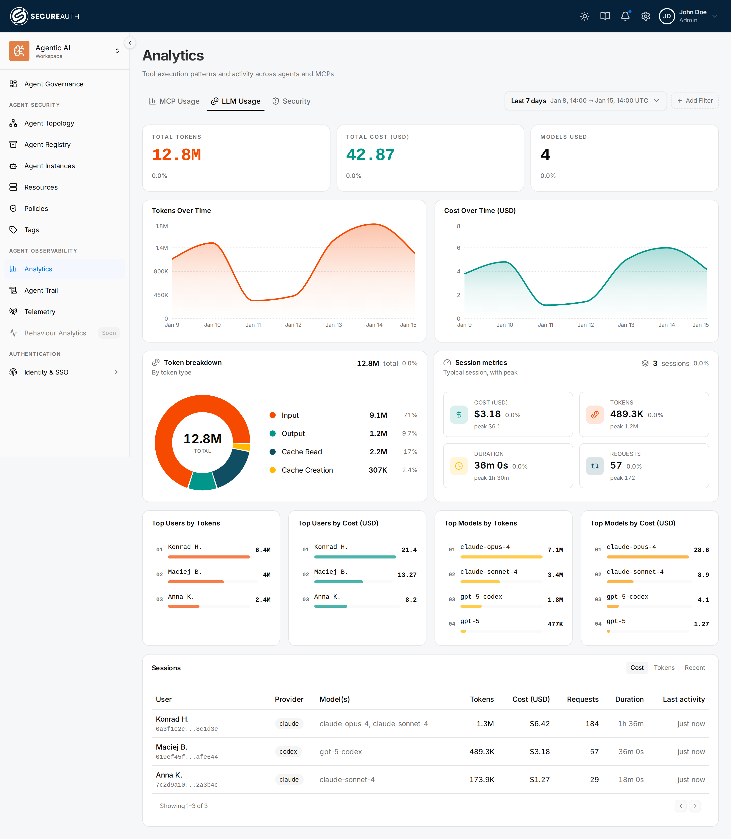Click Showing 1–3 of 3 text
Image resolution: width=731 pixels, height=839 pixels.
[x=184, y=806]
